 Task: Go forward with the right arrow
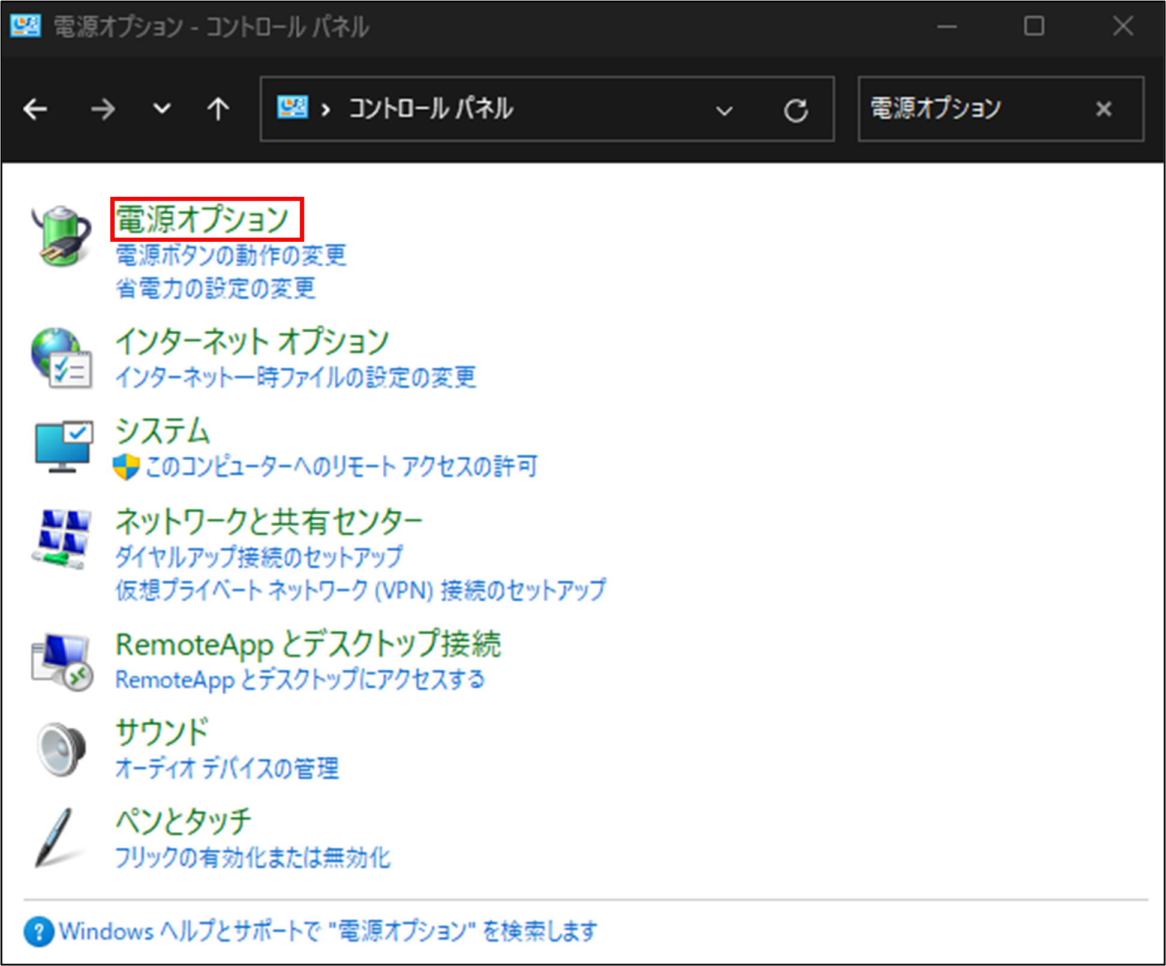coord(103,109)
